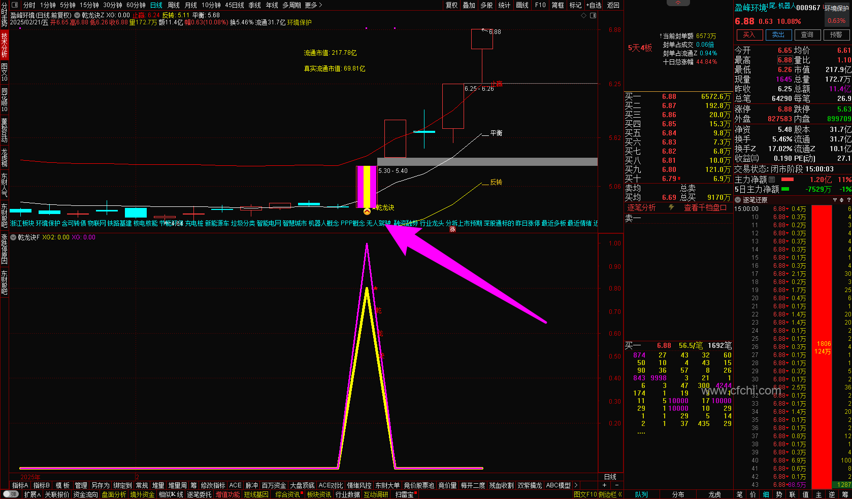Expand the 逐笔还原 panel toggle icon
This screenshot has height=499, width=852.
(738, 200)
